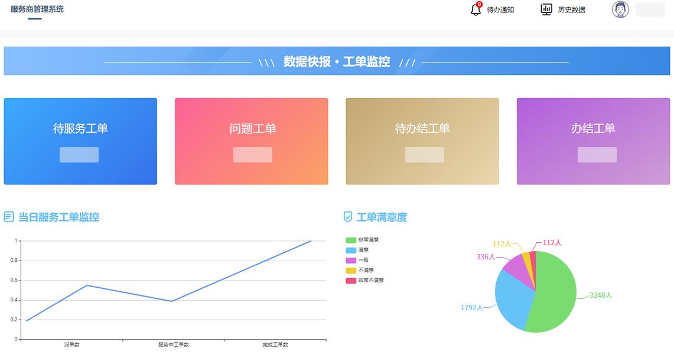Click the 历史数据 monitor icon
This screenshot has height=361, width=674.
pyautogui.click(x=545, y=9)
